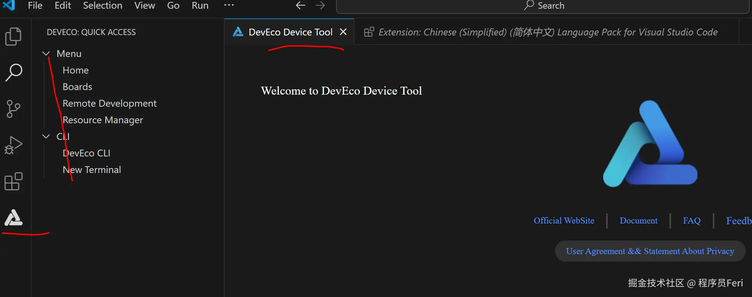Open a New Terminal from the tree
This screenshot has width=752, height=297.
click(x=92, y=170)
